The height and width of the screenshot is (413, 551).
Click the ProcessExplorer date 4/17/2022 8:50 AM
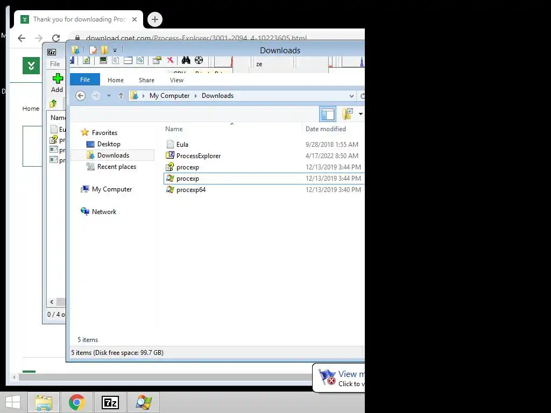(331, 155)
